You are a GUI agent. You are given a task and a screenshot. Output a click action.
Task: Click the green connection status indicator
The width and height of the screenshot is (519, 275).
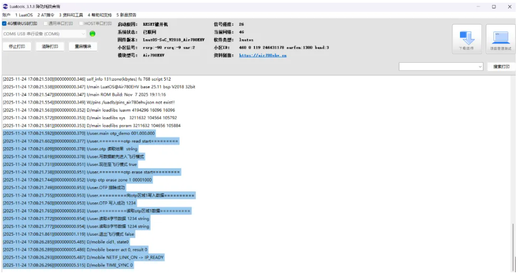click(93, 34)
